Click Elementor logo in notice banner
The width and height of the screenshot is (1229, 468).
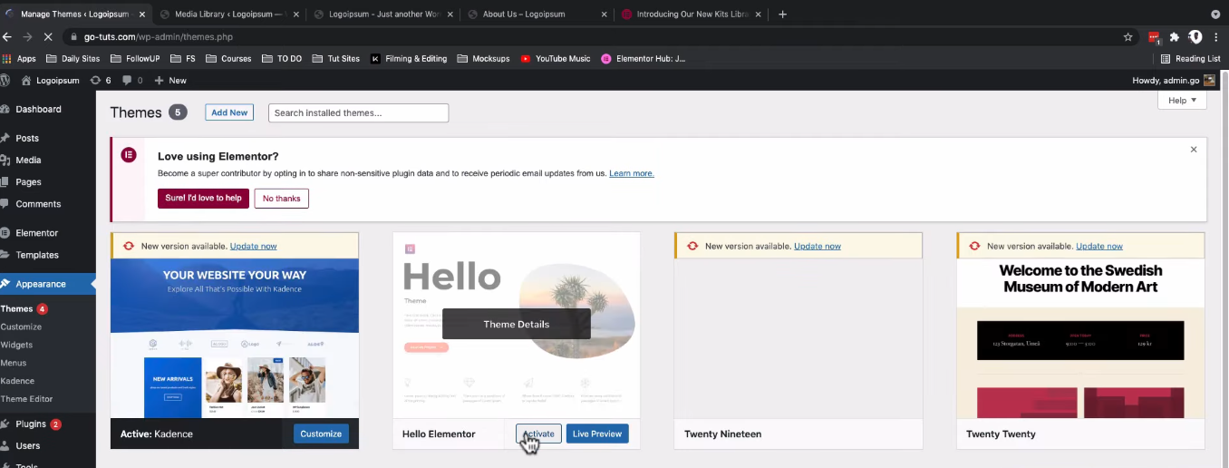tap(129, 155)
